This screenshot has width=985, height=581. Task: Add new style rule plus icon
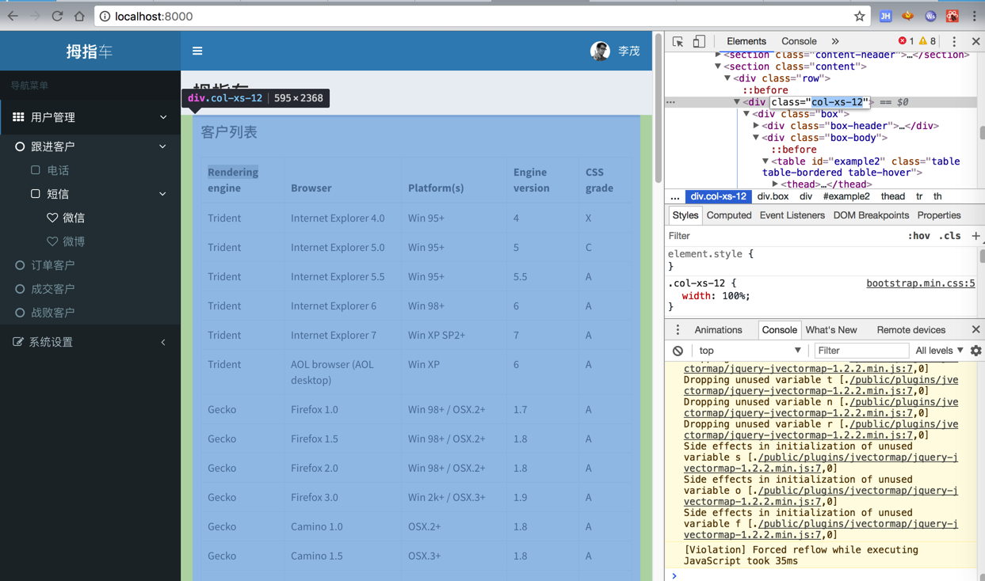(x=975, y=236)
